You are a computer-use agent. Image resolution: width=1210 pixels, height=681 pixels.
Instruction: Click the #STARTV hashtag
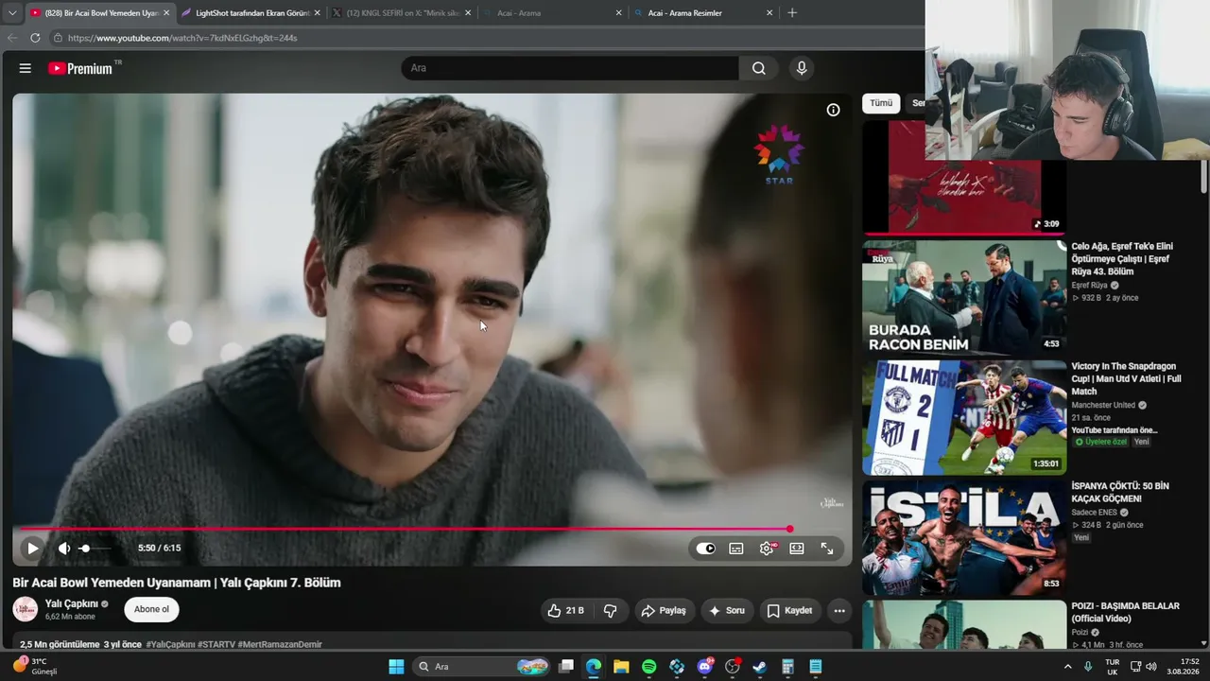(216, 644)
